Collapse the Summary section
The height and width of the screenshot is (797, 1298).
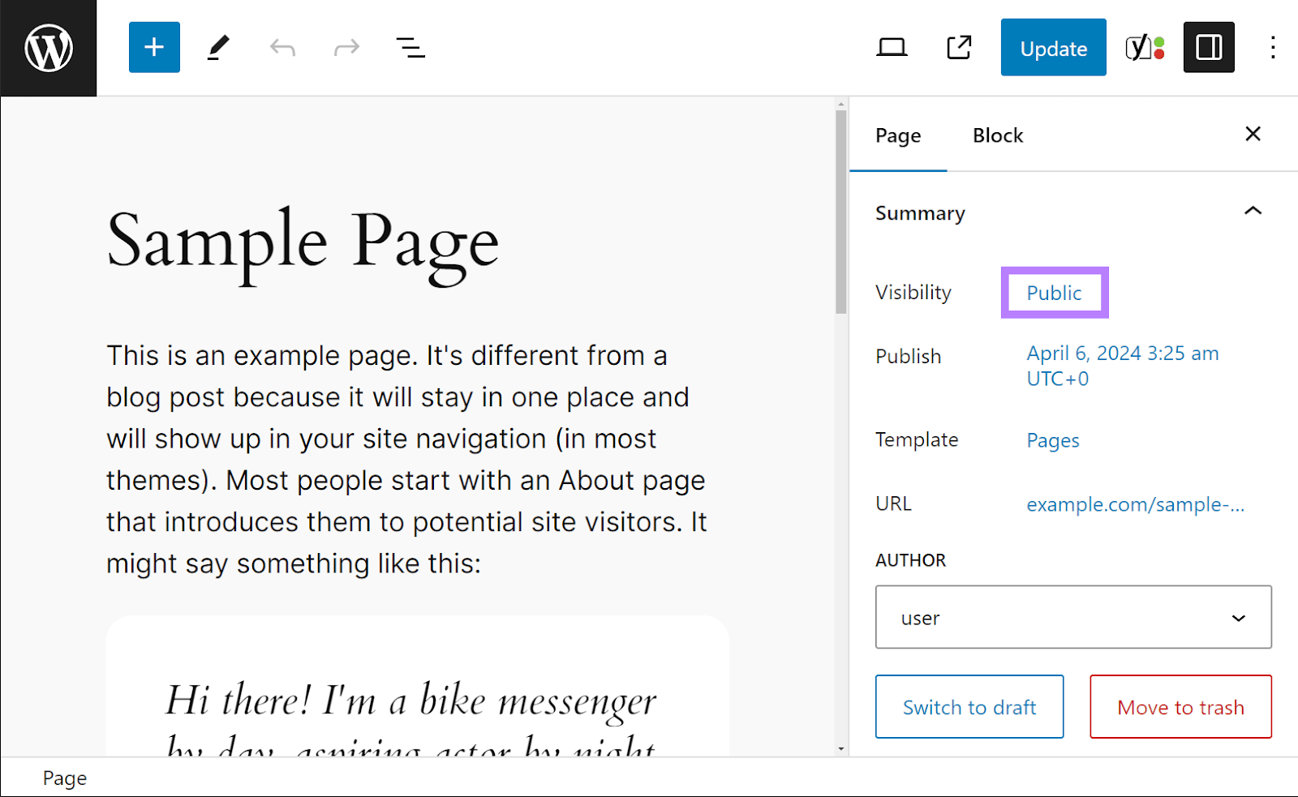point(1252,212)
